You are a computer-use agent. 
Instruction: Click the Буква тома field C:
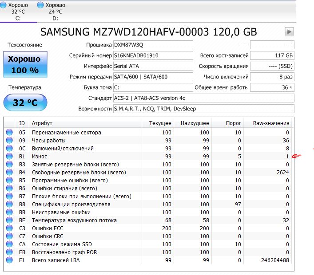pos(153,87)
